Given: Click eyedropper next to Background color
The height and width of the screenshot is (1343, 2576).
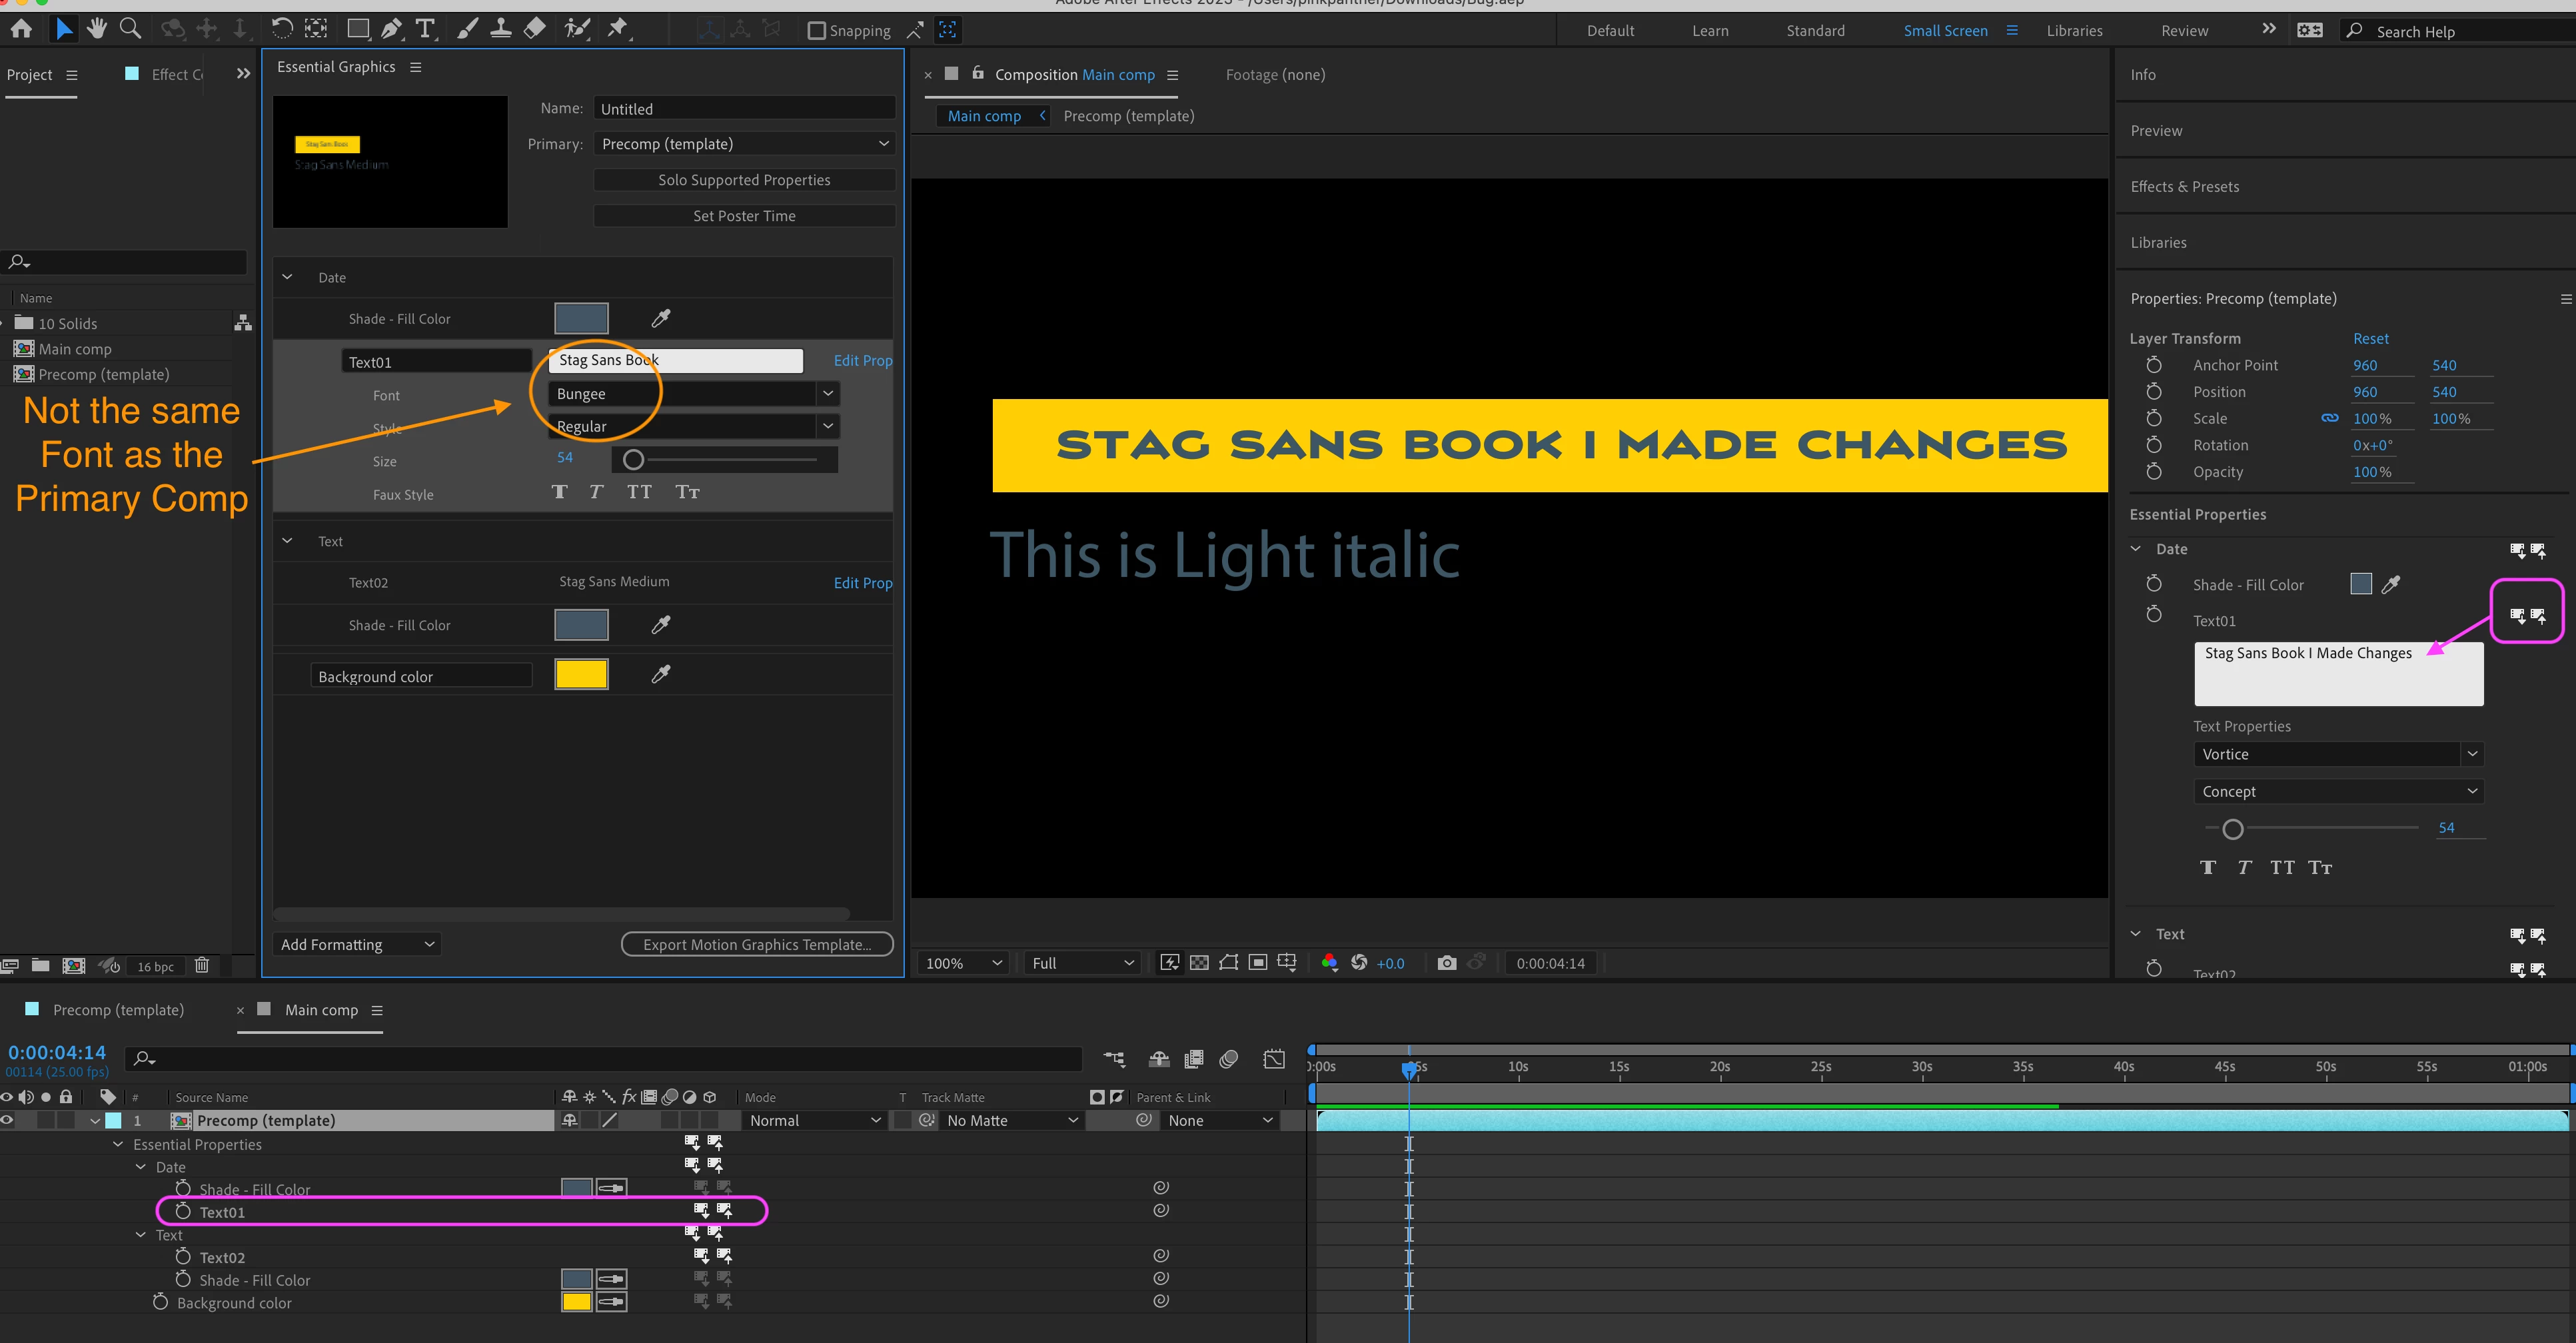Looking at the screenshot, I should point(660,675).
